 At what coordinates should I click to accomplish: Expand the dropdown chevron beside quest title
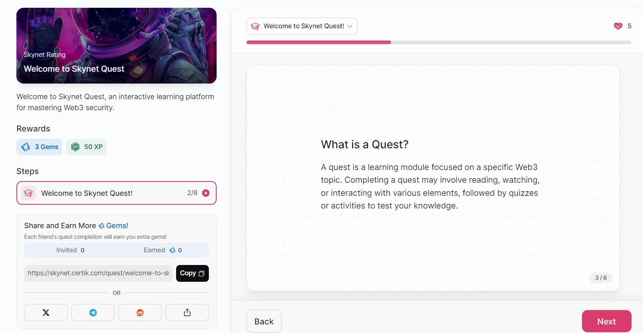click(350, 26)
